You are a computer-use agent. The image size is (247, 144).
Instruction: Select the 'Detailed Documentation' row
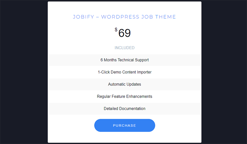(124, 108)
